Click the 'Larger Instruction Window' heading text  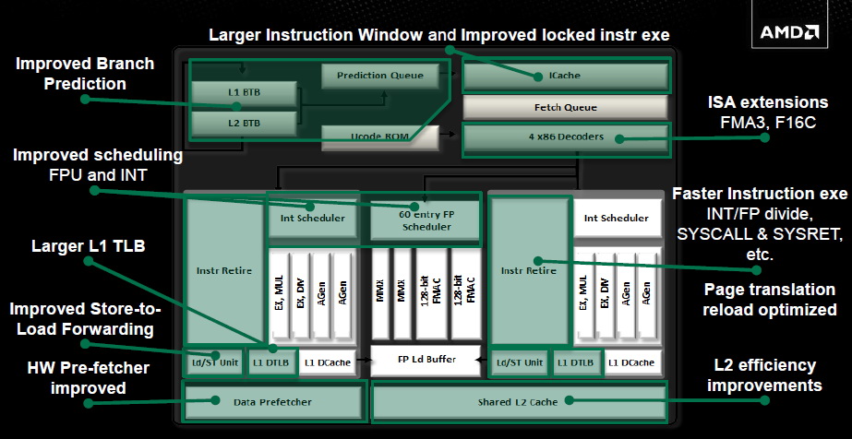316,35
